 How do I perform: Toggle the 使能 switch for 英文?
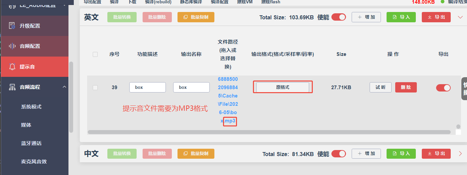coord(339,17)
